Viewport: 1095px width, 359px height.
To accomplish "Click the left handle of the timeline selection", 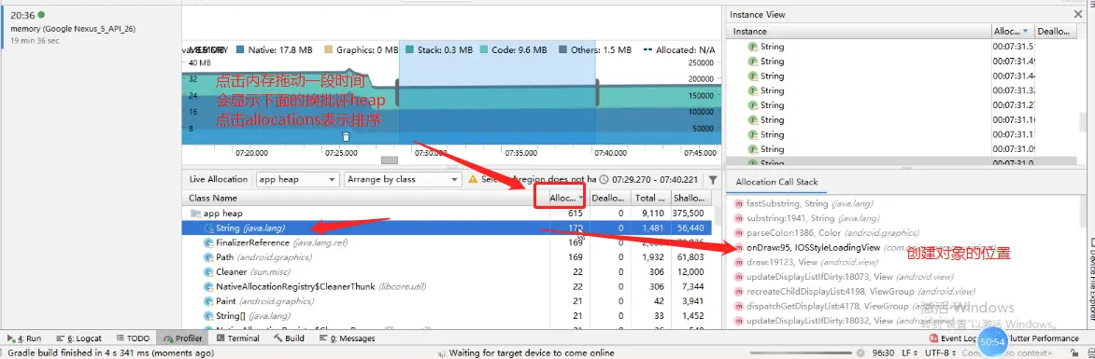I will [397, 92].
